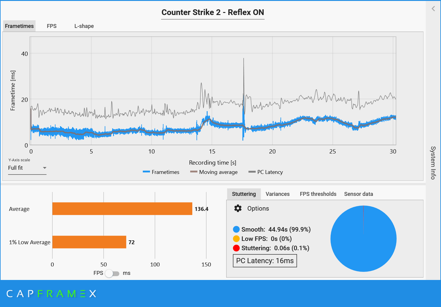Click the 136.4 average value
The width and height of the screenshot is (441, 307).
202,209
